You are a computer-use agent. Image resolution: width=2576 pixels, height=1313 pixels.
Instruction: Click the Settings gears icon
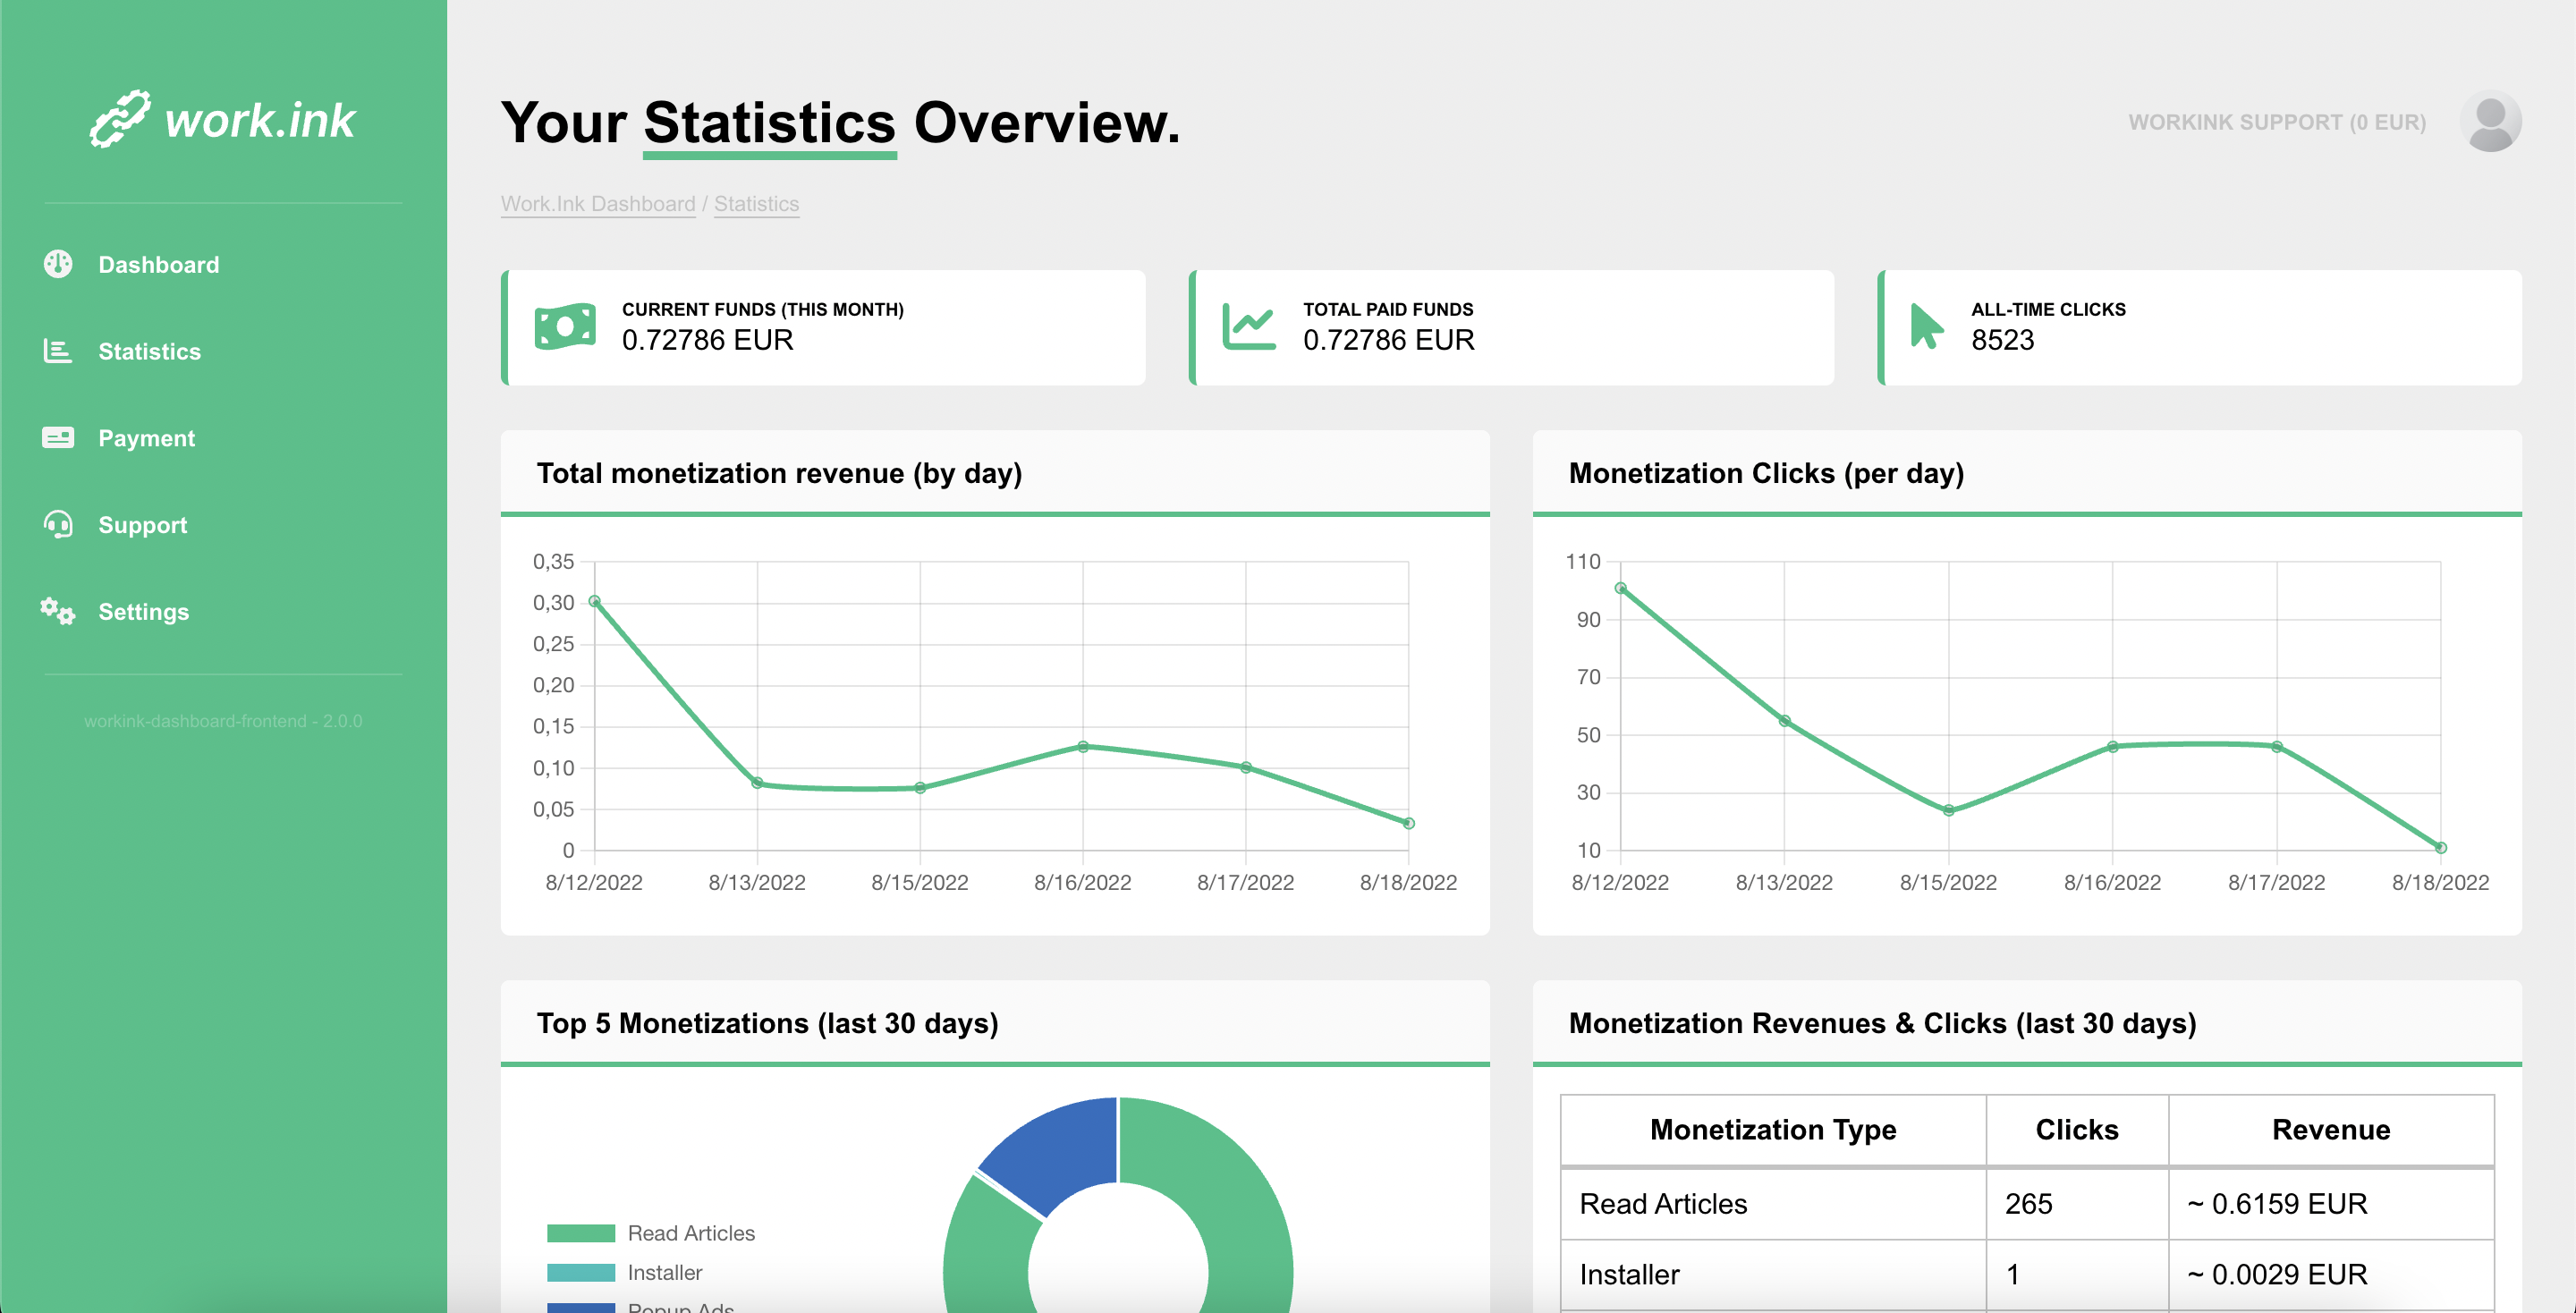[58, 611]
